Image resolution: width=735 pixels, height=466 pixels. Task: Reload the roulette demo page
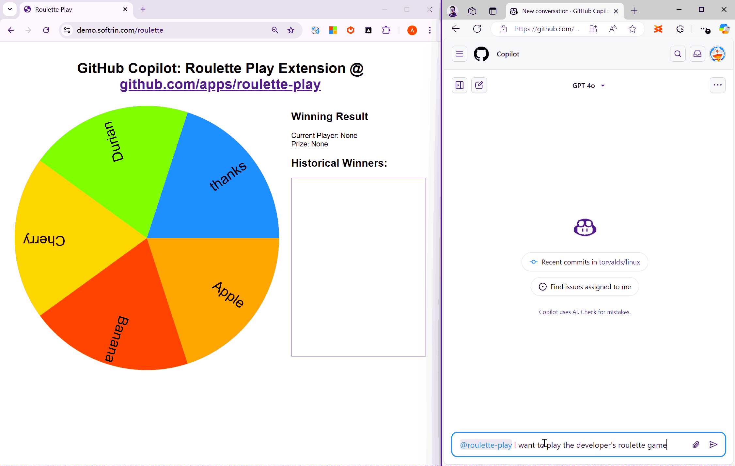(46, 30)
